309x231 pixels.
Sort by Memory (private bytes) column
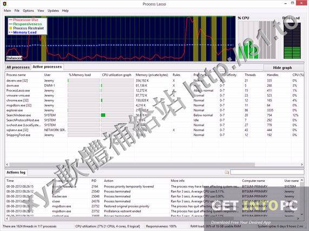click(152, 75)
